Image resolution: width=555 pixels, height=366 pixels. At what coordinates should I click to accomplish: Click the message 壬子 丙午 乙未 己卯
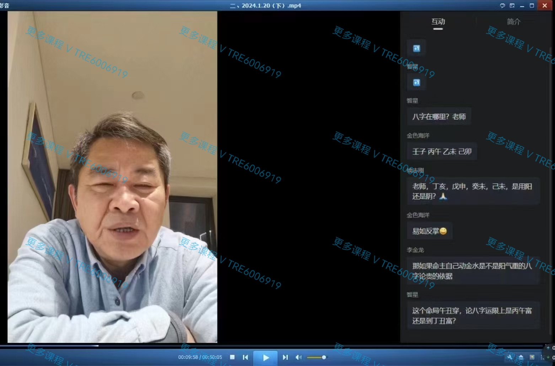point(442,151)
